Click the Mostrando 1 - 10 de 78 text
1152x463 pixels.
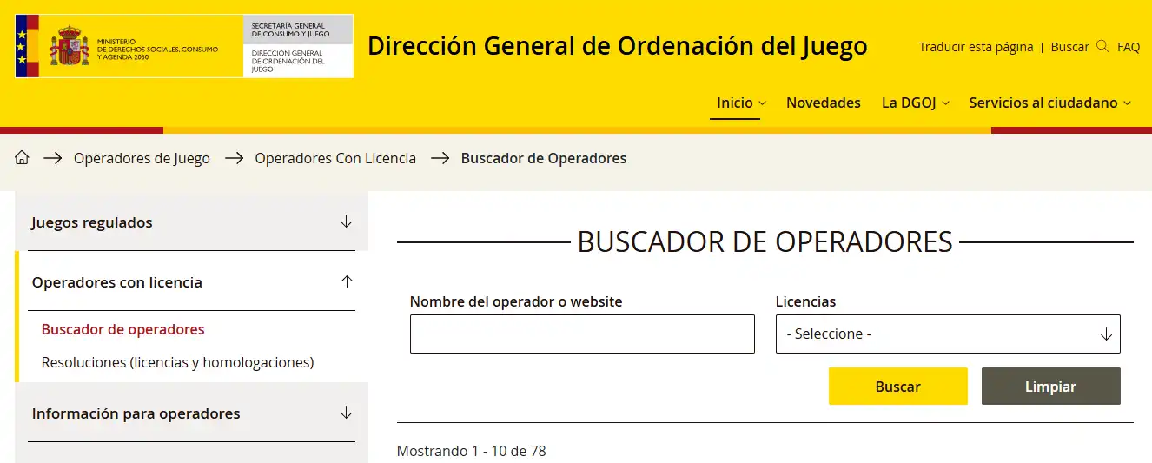pos(472,451)
